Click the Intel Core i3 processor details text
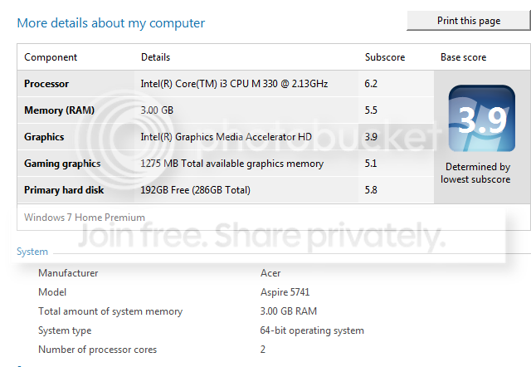This screenshot has height=367, width=531. [x=234, y=84]
